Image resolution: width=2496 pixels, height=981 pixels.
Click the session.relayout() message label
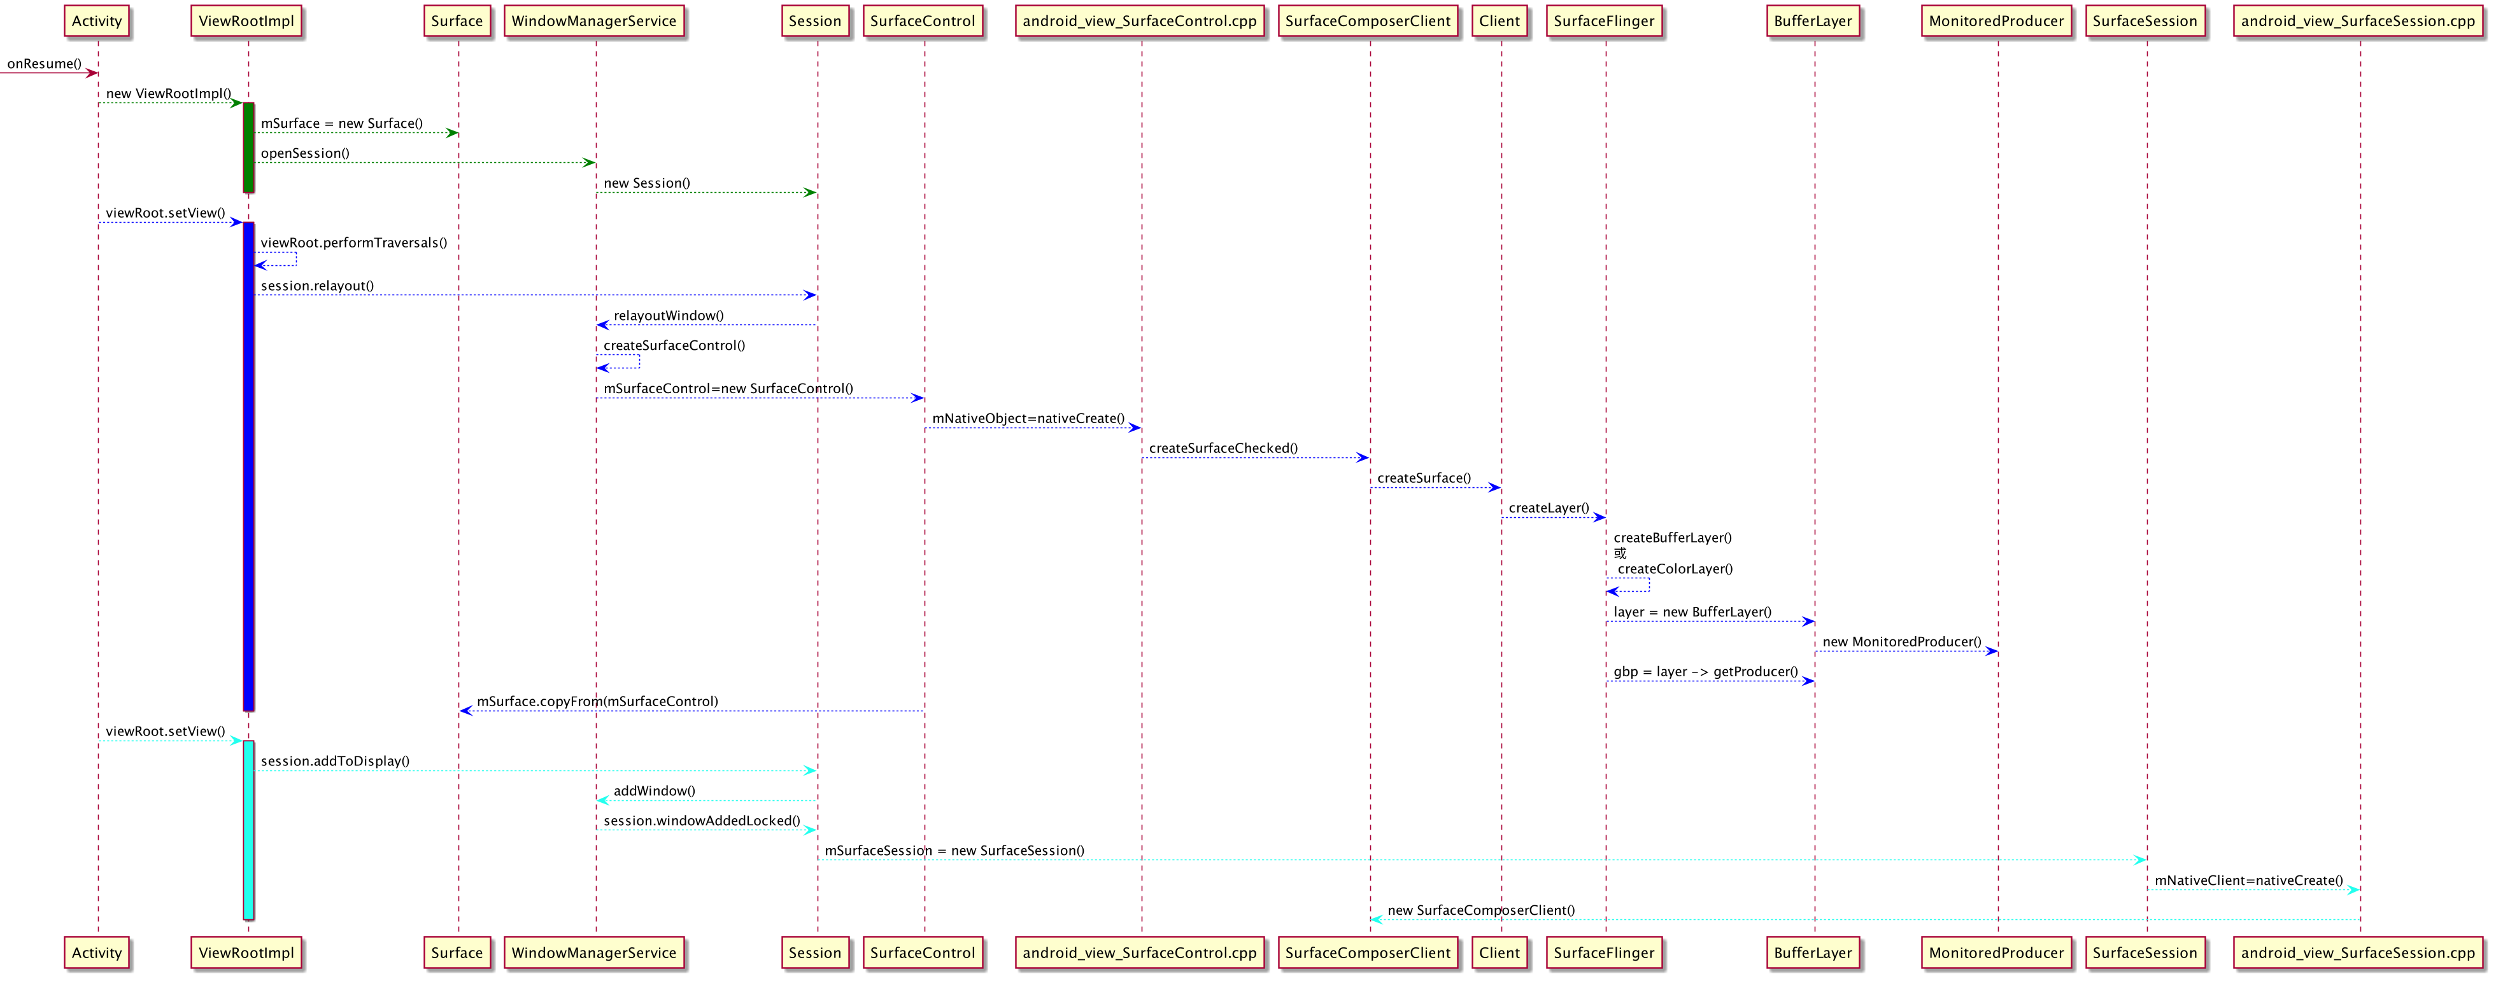(317, 286)
